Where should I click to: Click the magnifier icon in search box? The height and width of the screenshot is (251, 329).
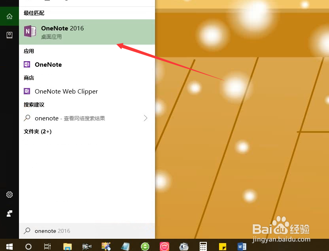pos(27,231)
